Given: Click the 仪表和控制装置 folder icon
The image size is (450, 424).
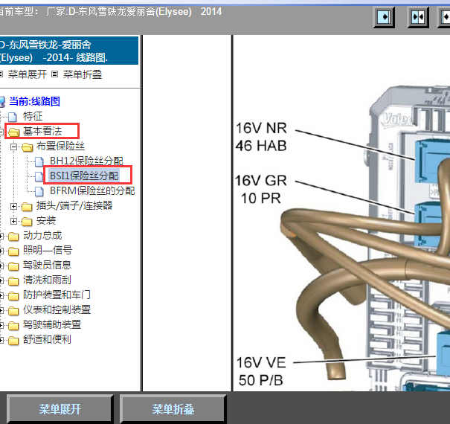Looking at the screenshot, I should point(13,311).
